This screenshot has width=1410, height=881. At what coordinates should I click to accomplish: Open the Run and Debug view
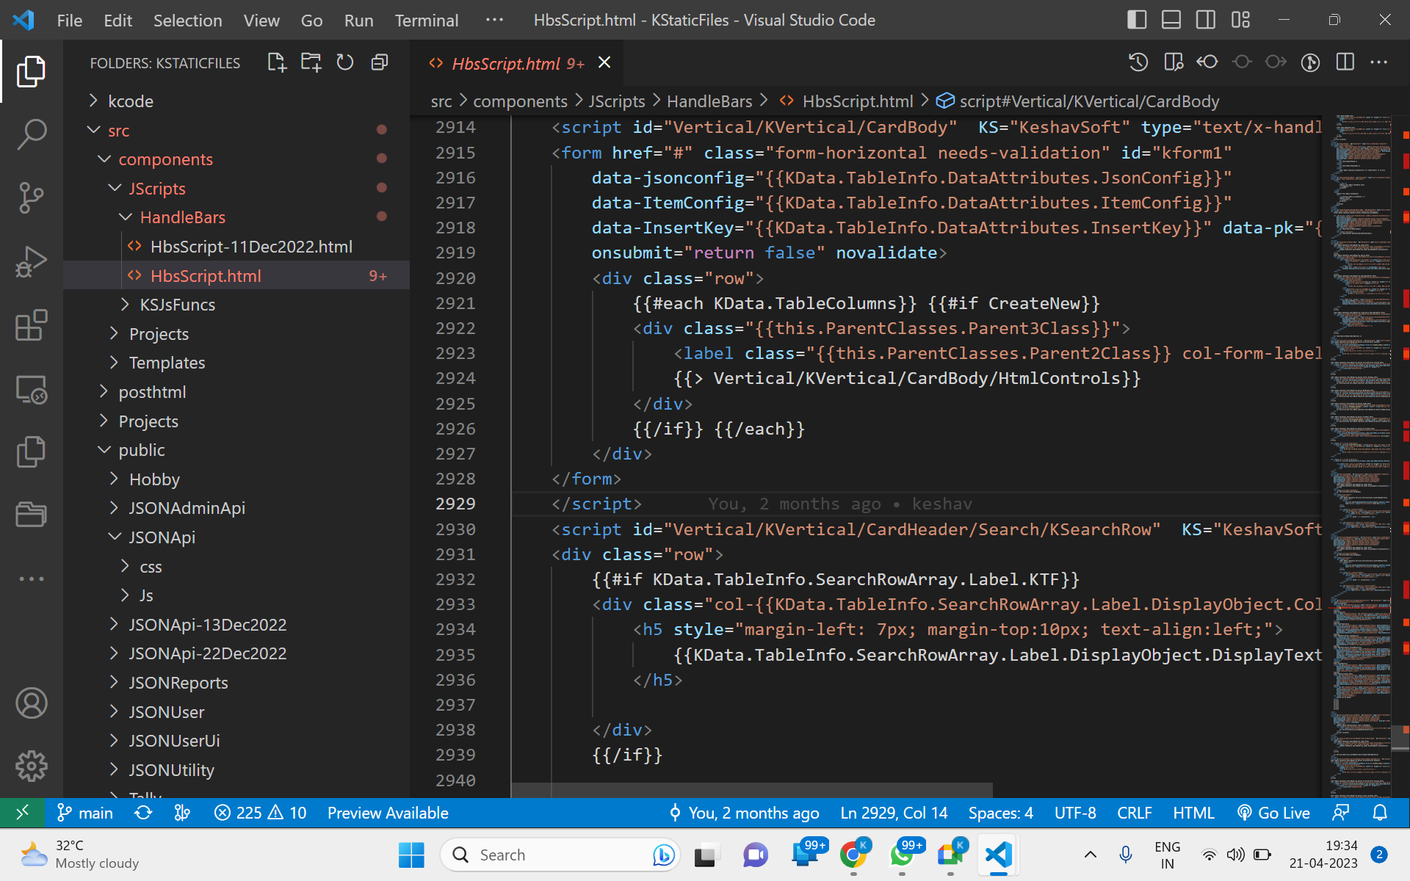click(32, 261)
